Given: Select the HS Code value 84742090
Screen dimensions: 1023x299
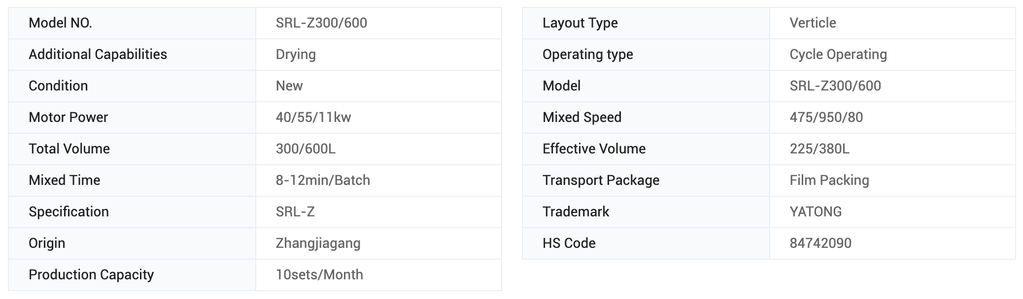Looking at the screenshot, I should [x=820, y=243].
